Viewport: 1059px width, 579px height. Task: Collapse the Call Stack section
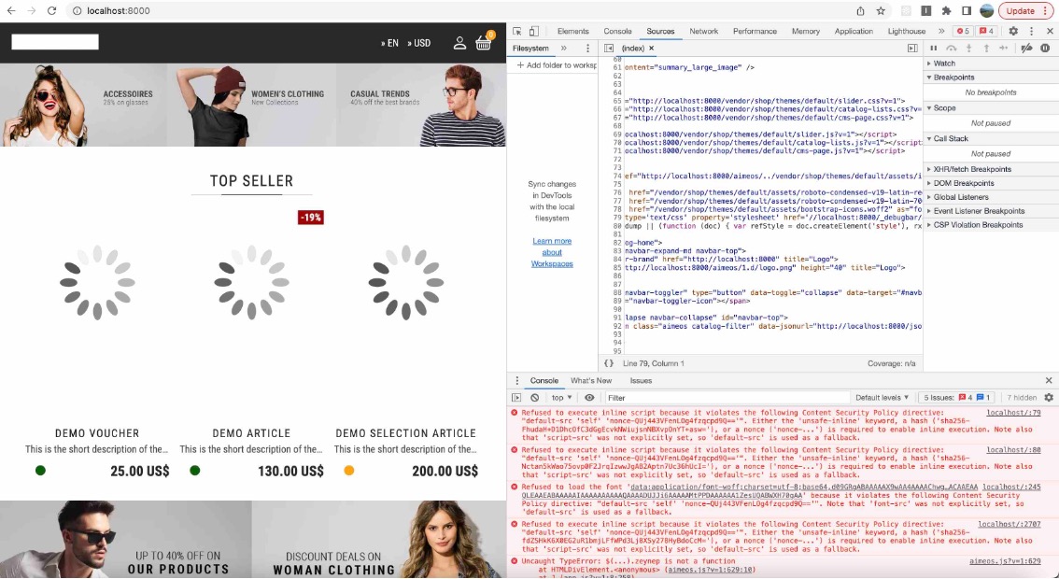pyautogui.click(x=951, y=138)
